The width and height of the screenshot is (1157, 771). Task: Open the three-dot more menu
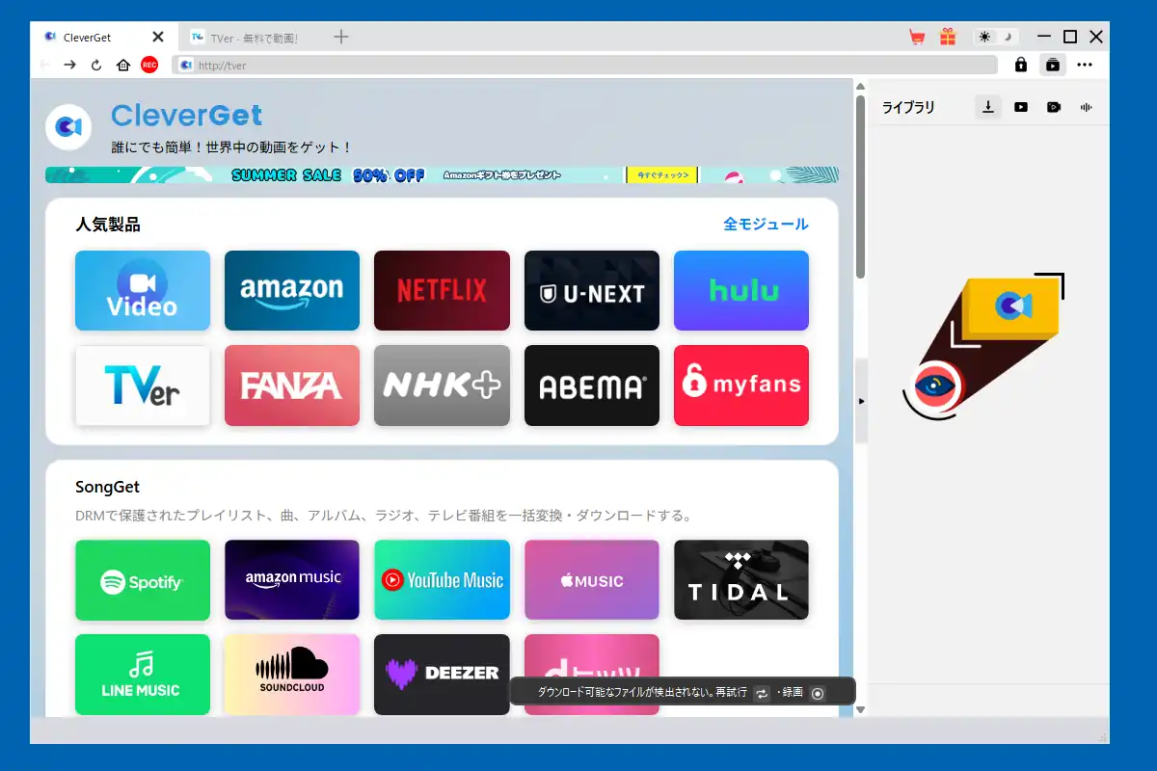pos(1085,65)
